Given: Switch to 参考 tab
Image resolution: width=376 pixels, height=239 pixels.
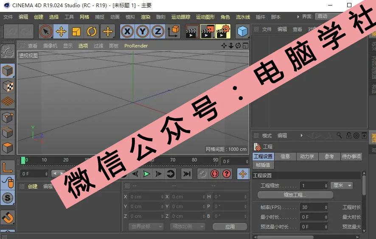Looking at the screenshot, I should (329, 156).
